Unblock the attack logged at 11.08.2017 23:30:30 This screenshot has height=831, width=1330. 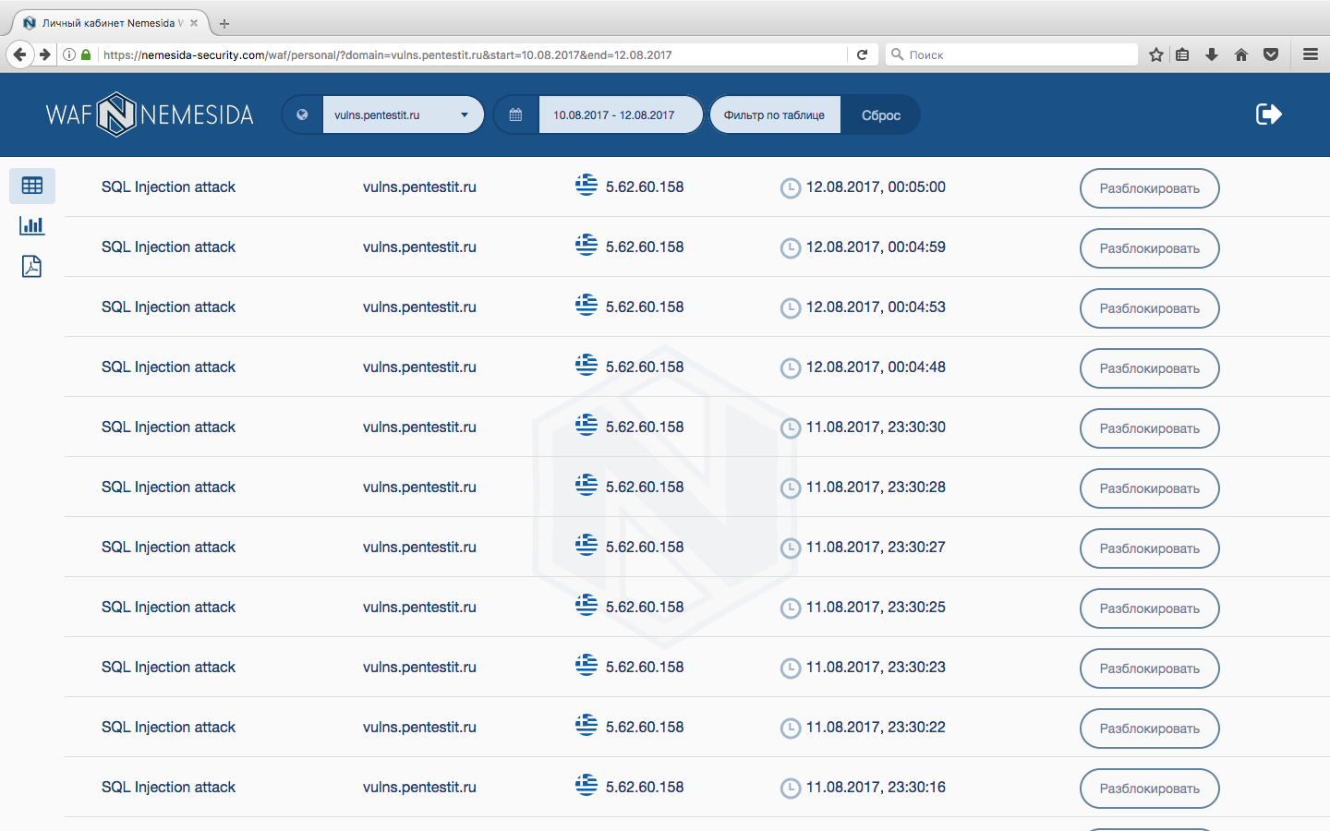pyautogui.click(x=1150, y=428)
